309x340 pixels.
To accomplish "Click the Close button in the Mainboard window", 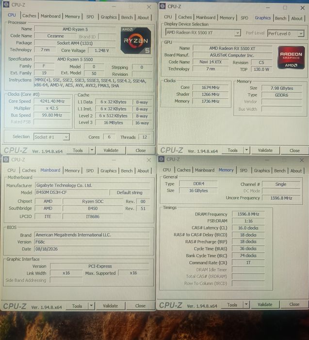I will (140, 306).
